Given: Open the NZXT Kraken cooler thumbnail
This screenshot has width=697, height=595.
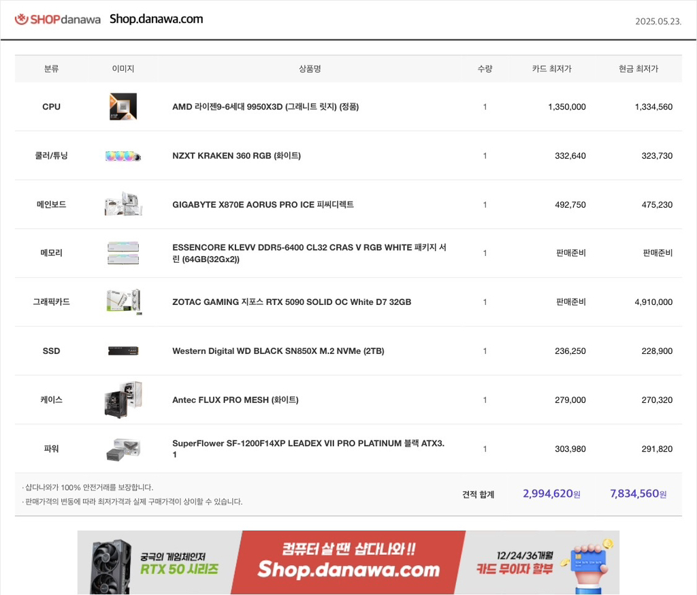Looking at the screenshot, I should [x=123, y=156].
